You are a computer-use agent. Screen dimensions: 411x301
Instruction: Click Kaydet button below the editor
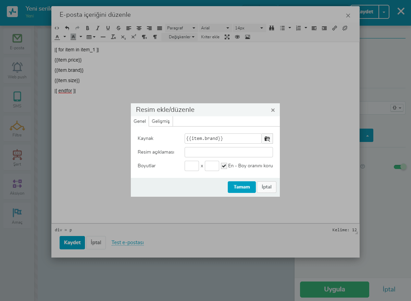[x=72, y=243]
